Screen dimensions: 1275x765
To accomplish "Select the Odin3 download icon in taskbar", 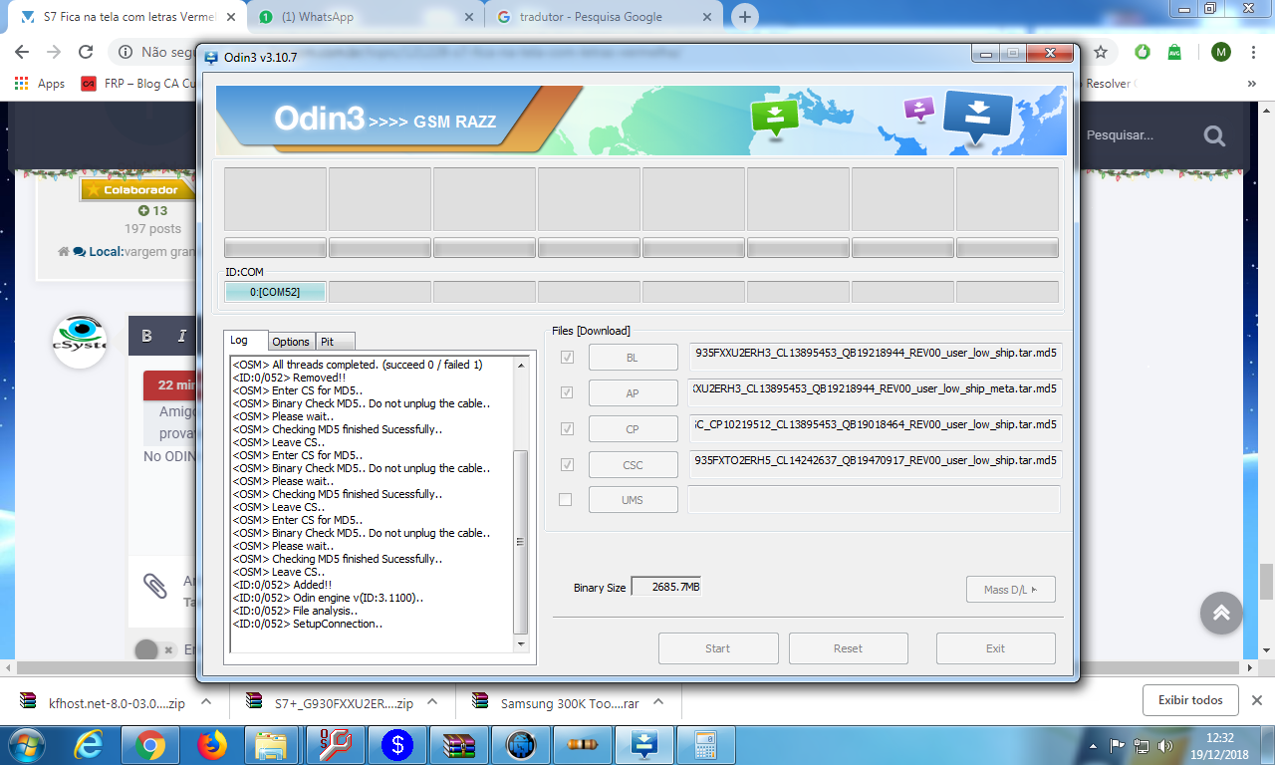I will (644, 745).
